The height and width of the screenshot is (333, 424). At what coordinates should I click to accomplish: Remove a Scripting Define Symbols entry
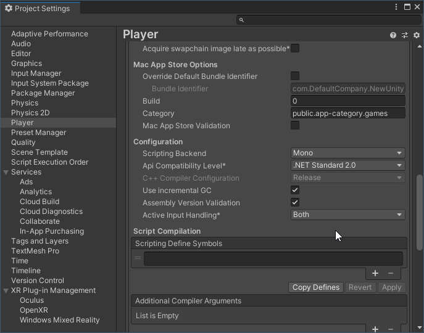(391, 273)
